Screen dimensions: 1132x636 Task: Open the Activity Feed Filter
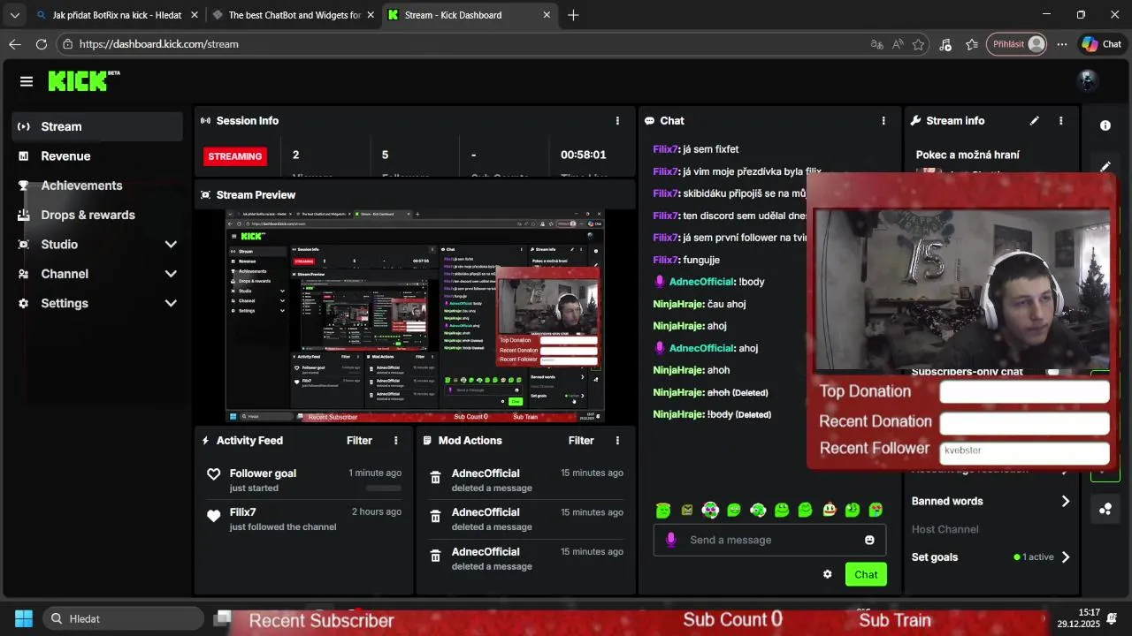[x=359, y=441]
